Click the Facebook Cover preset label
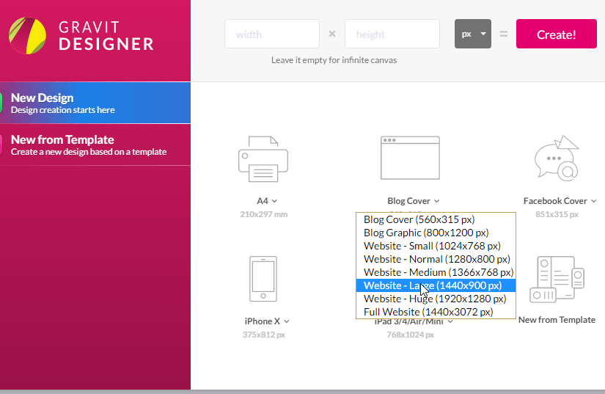 pos(555,201)
